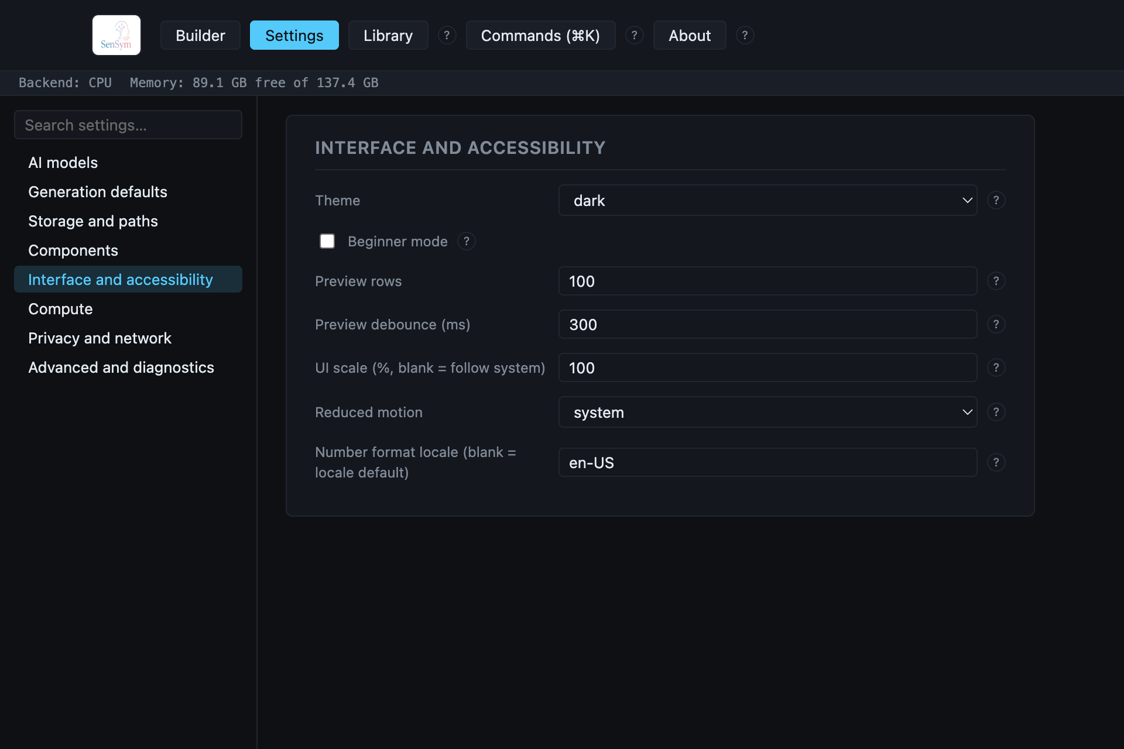Open the Reduced motion dropdown
This screenshot has height=749, width=1124.
click(767, 412)
